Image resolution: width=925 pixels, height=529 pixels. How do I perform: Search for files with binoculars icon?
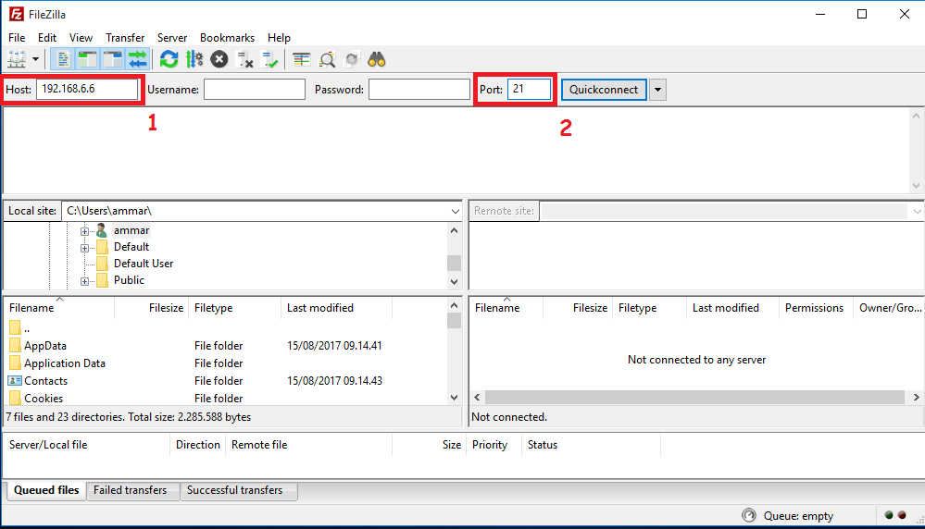tap(376, 59)
